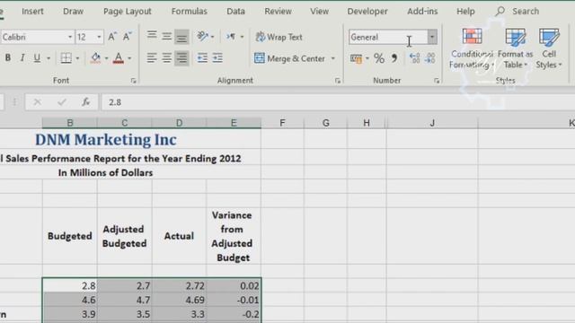Click the Borders icon
575x323 pixels.
(66, 57)
